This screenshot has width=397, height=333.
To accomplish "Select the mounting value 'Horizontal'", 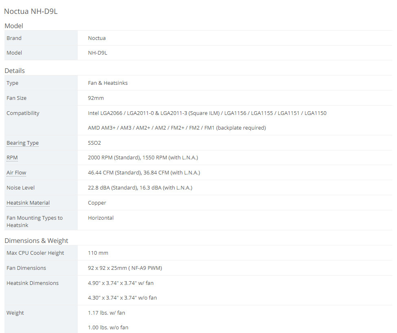I will click(x=101, y=218).
